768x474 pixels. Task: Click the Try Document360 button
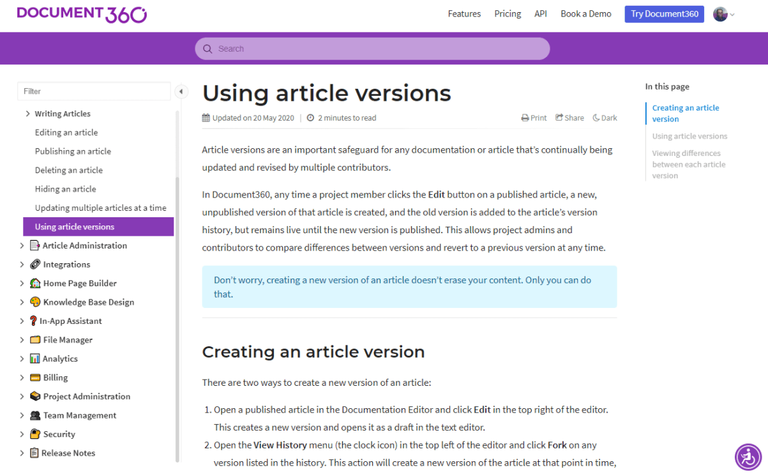click(665, 14)
